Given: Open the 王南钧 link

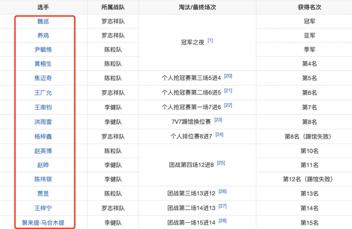Looking at the screenshot, I should 43,107.
